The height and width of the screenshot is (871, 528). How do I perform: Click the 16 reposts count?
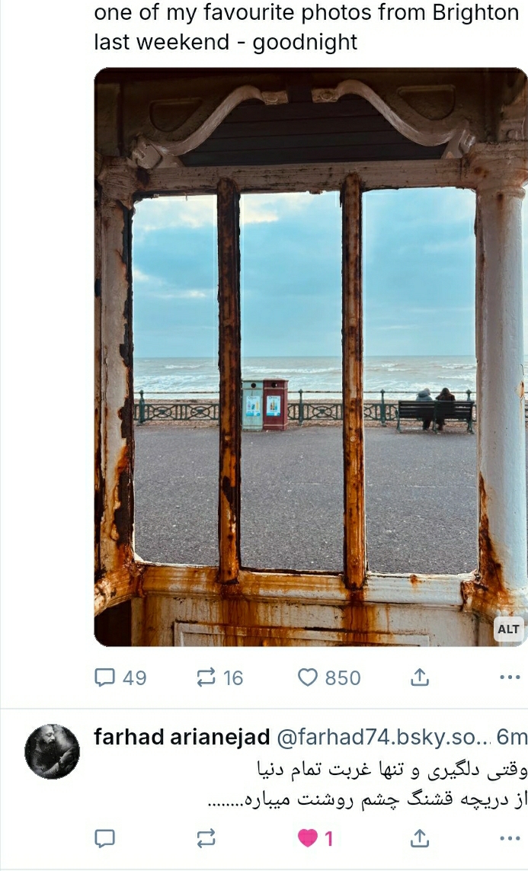point(233,678)
